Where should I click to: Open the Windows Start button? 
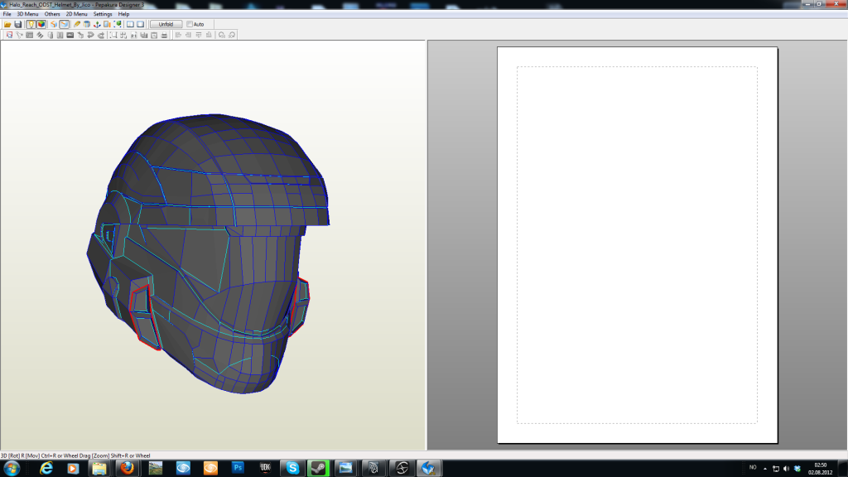(x=12, y=468)
